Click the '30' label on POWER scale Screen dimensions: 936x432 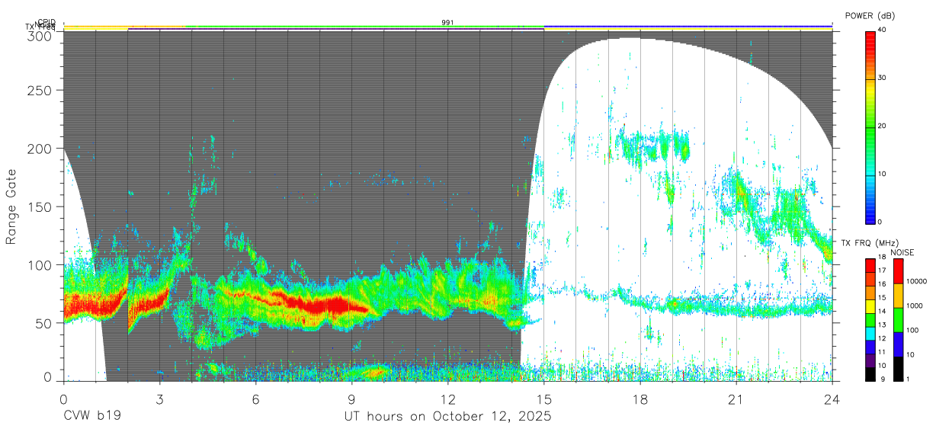click(883, 78)
